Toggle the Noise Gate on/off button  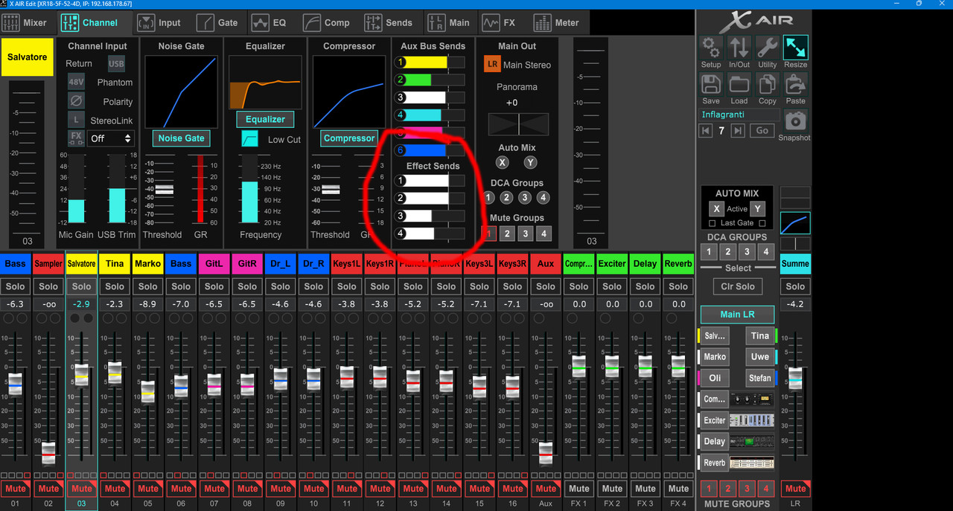181,138
